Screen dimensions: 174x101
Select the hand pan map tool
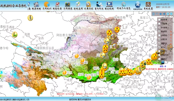[x=157, y=14]
